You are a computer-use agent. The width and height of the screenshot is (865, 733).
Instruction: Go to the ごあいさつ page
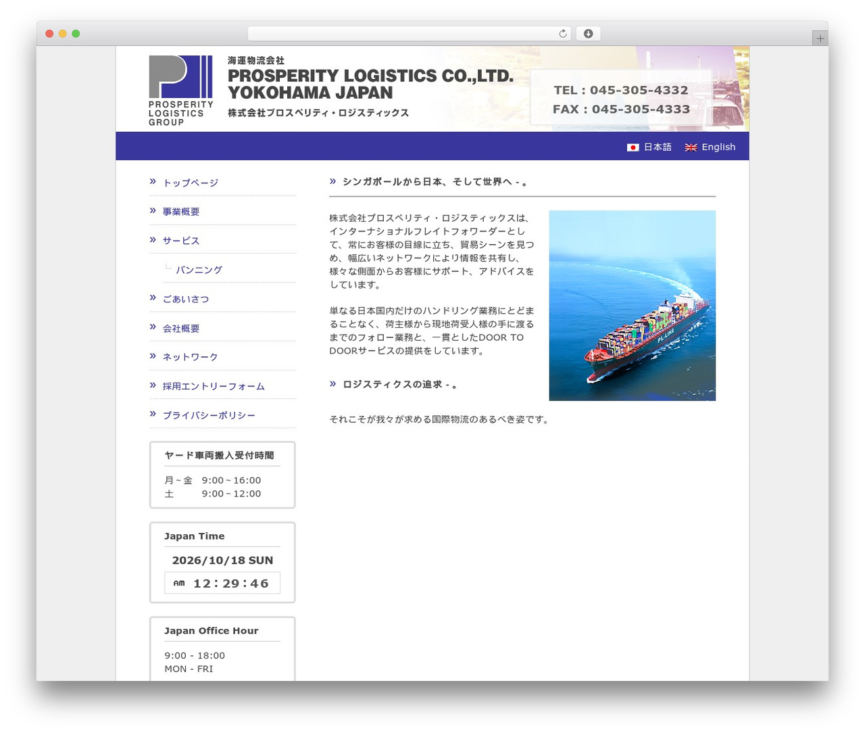[x=186, y=299]
